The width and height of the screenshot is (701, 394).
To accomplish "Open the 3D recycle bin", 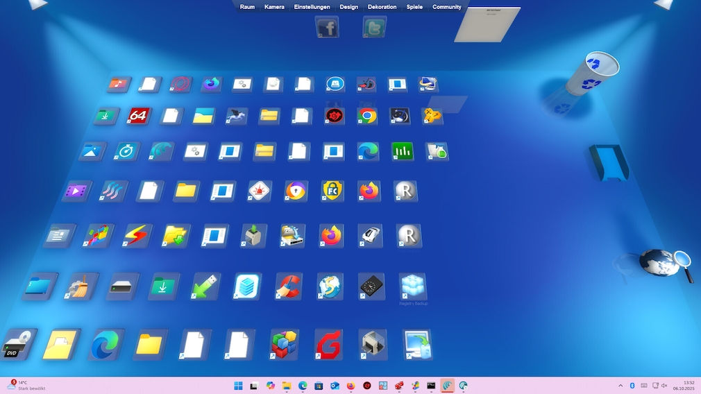I will click(x=592, y=74).
